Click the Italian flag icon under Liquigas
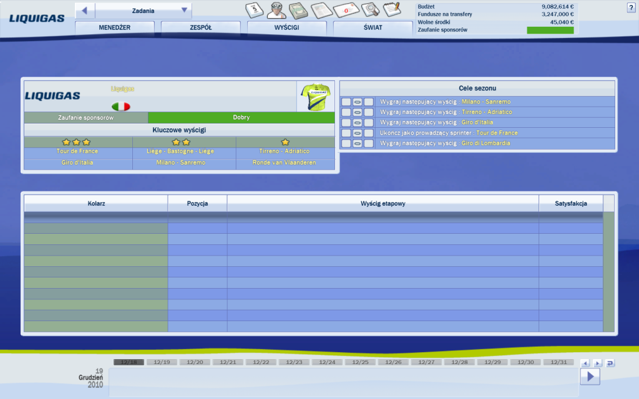Viewport: 639px width, 399px height. (120, 106)
